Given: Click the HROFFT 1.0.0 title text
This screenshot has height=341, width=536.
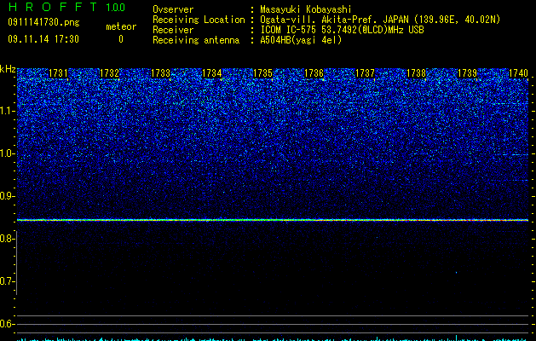Looking at the screenshot, I should (x=66, y=7).
